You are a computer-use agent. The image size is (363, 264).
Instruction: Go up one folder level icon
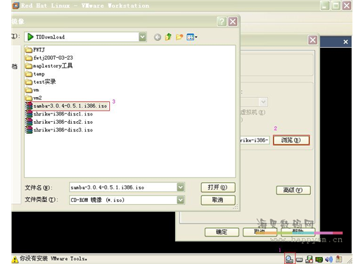pos(168,37)
